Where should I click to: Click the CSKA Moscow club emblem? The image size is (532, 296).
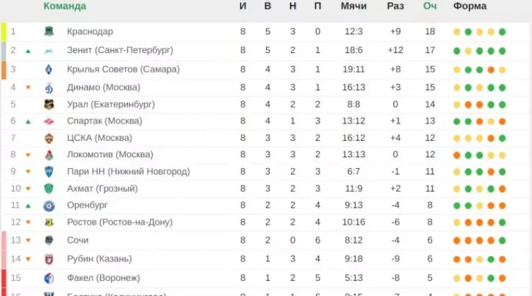[49, 138]
